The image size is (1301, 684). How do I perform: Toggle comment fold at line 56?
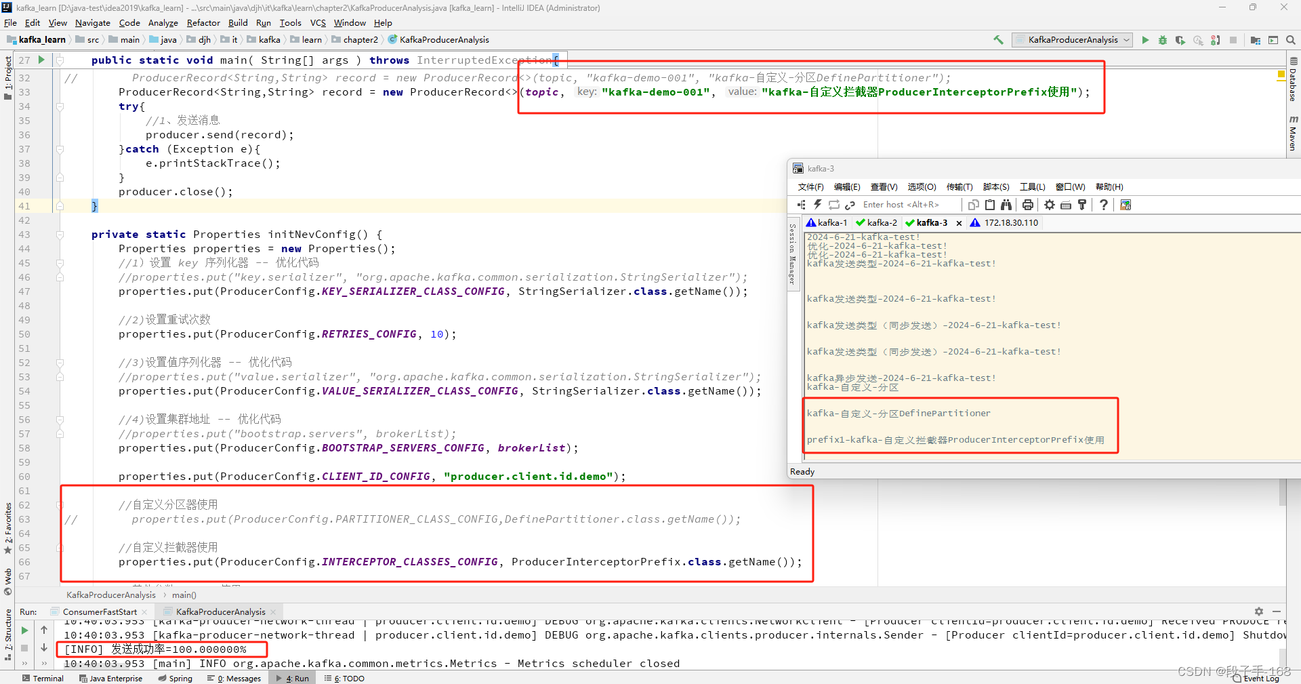[x=60, y=420]
